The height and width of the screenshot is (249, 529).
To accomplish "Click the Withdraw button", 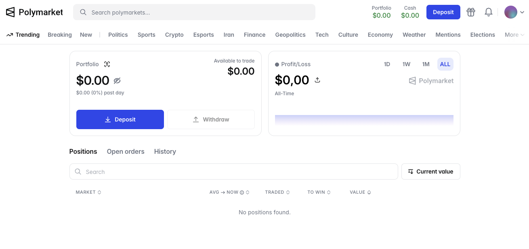I will (x=211, y=119).
